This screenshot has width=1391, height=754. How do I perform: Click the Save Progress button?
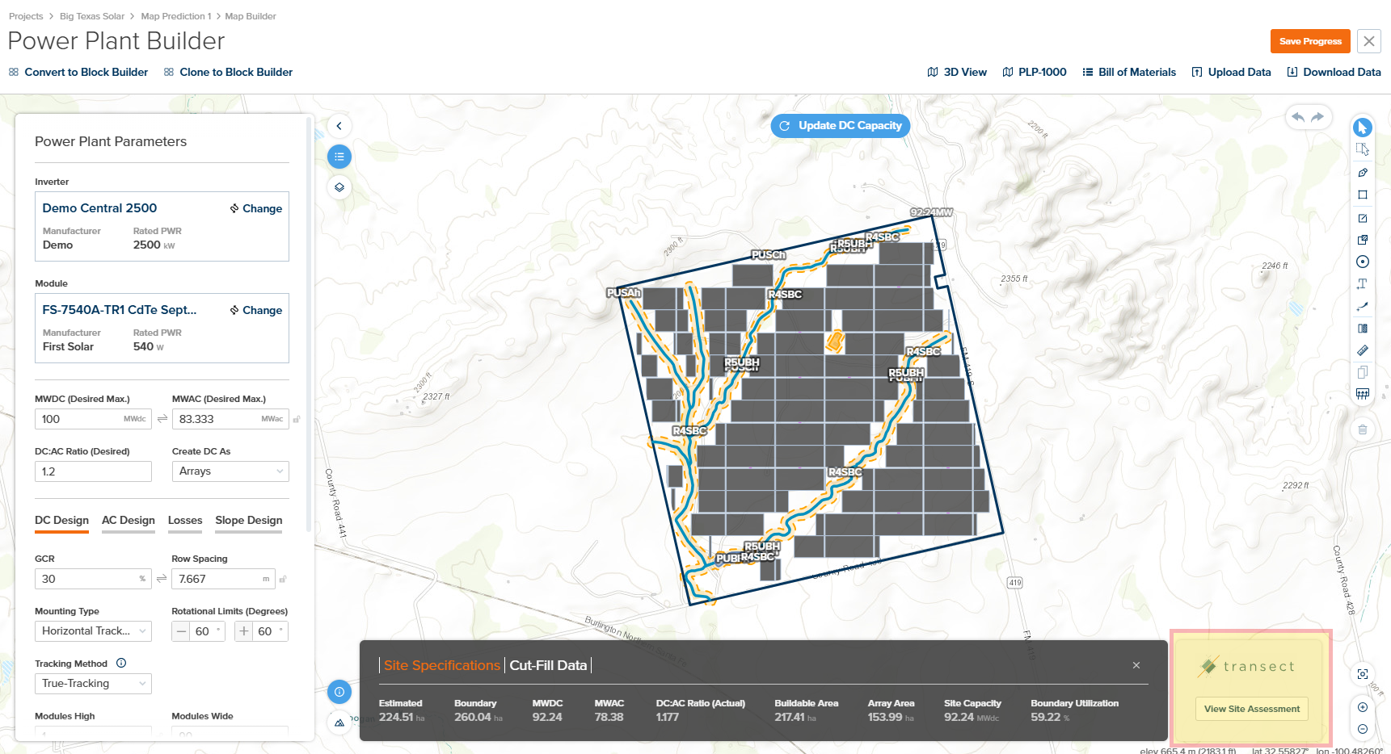tap(1309, 40)
